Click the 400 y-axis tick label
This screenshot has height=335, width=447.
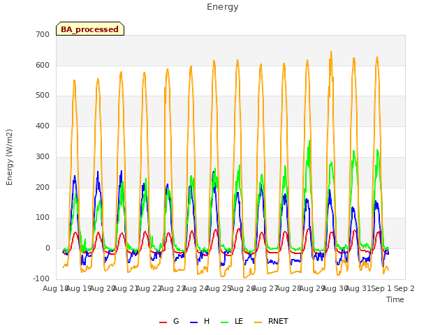[43, 126]
